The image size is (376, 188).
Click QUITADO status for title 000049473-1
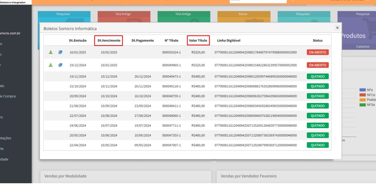[318, 76]
